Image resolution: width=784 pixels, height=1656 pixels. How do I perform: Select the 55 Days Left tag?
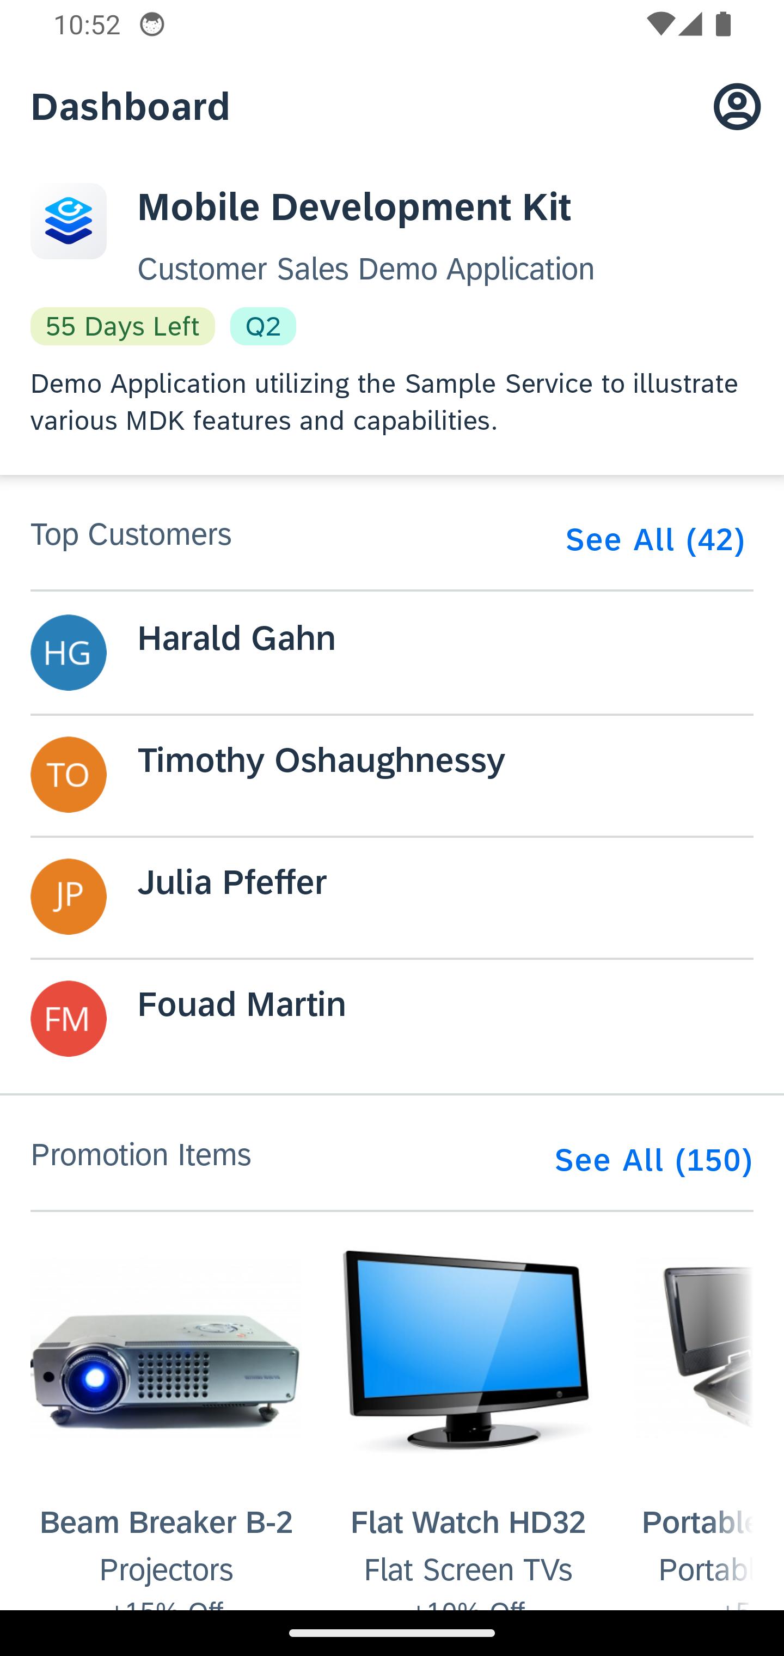click(122, 327)
